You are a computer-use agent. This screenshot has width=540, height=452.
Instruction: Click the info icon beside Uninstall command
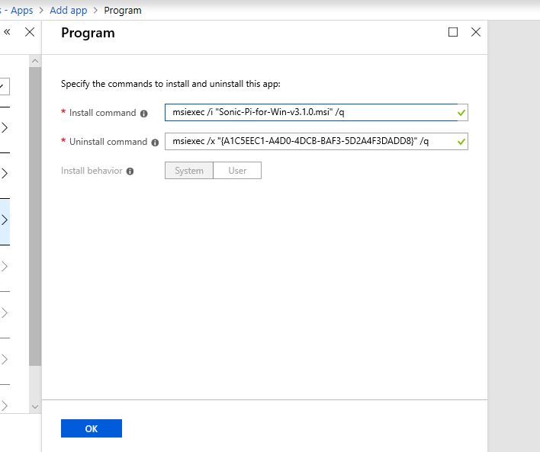pos(155,142)
